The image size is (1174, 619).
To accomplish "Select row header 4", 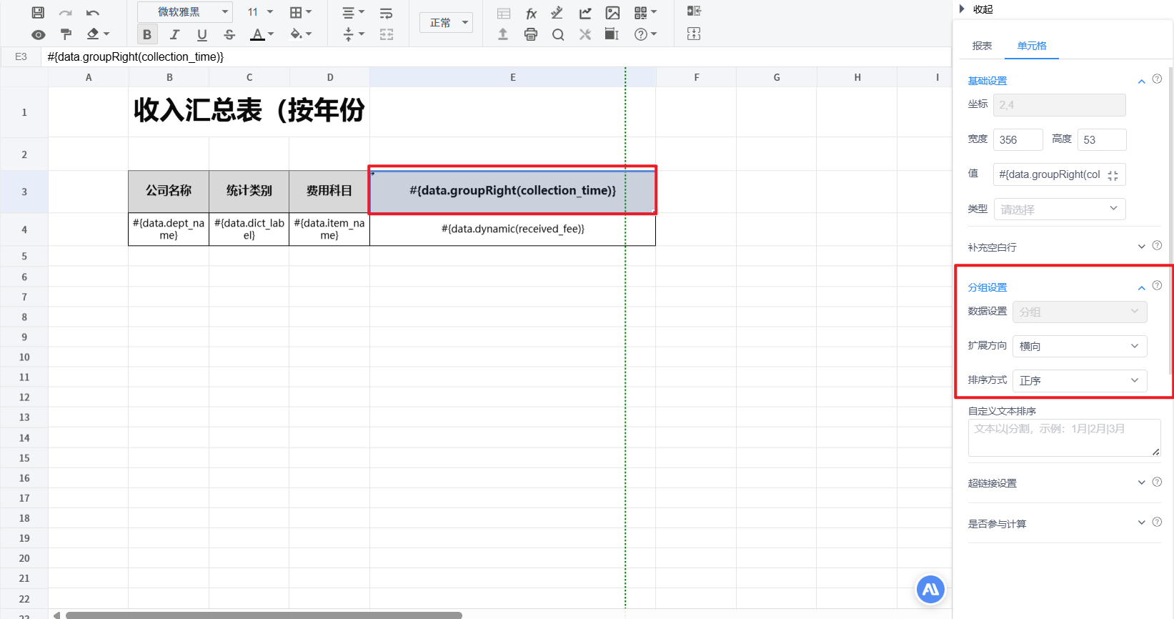I will pos(24,229).
